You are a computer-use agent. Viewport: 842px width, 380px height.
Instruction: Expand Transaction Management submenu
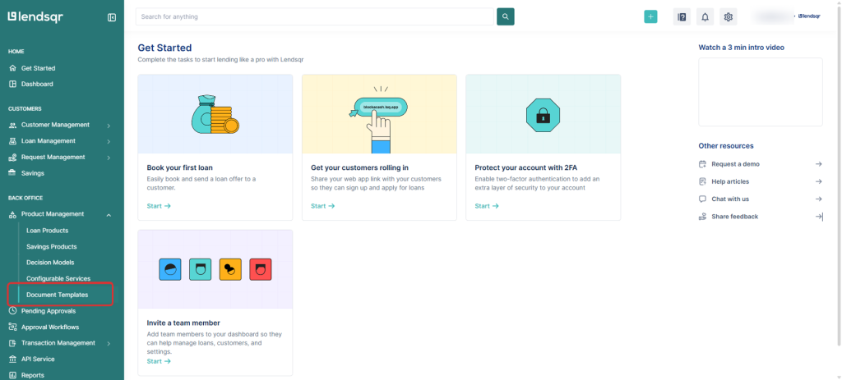pos(109,343)
